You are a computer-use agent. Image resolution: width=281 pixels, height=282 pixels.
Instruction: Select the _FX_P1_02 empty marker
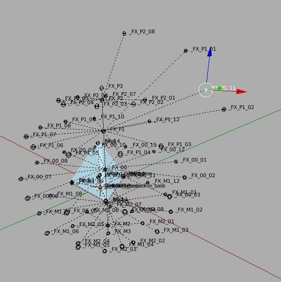coord(224,109)
